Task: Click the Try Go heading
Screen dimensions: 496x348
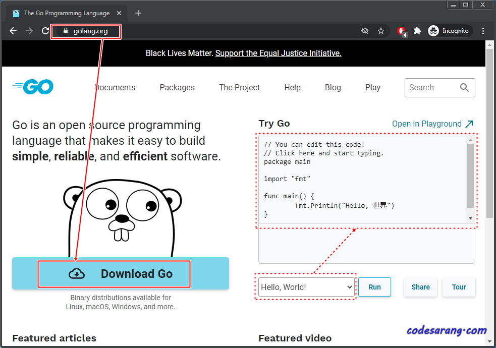Action: (274, 123)
